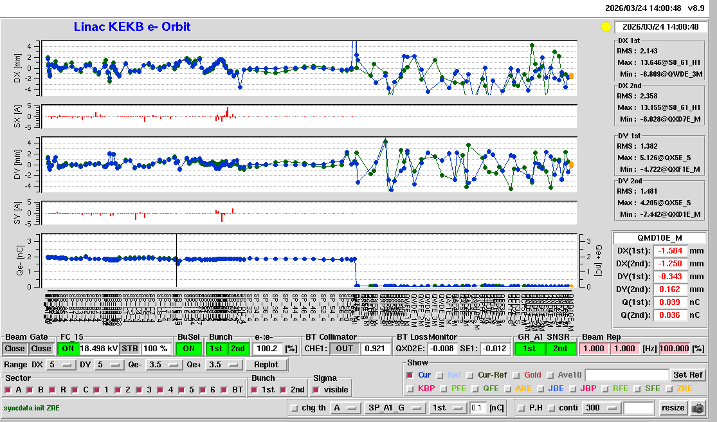Screen dimensions: 717x422
Task: Enable the Gold orbit display checkbox
Action: coord(517,375)
